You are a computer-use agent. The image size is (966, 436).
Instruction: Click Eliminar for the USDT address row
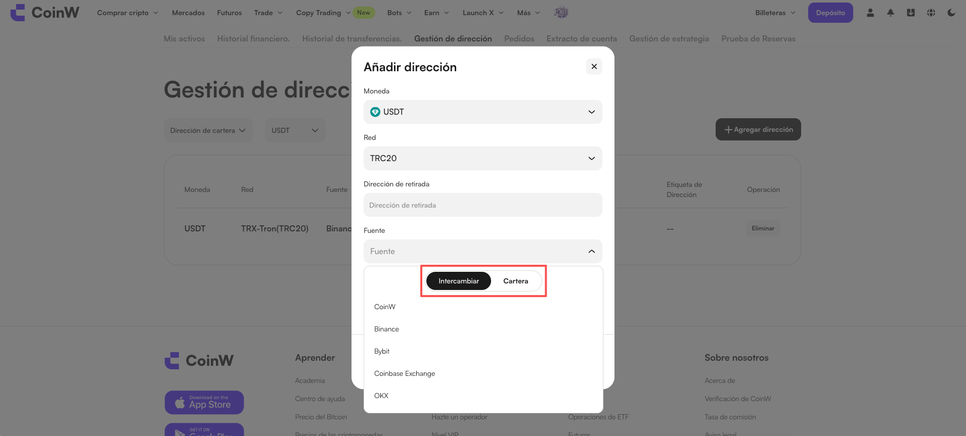point(763,228)
